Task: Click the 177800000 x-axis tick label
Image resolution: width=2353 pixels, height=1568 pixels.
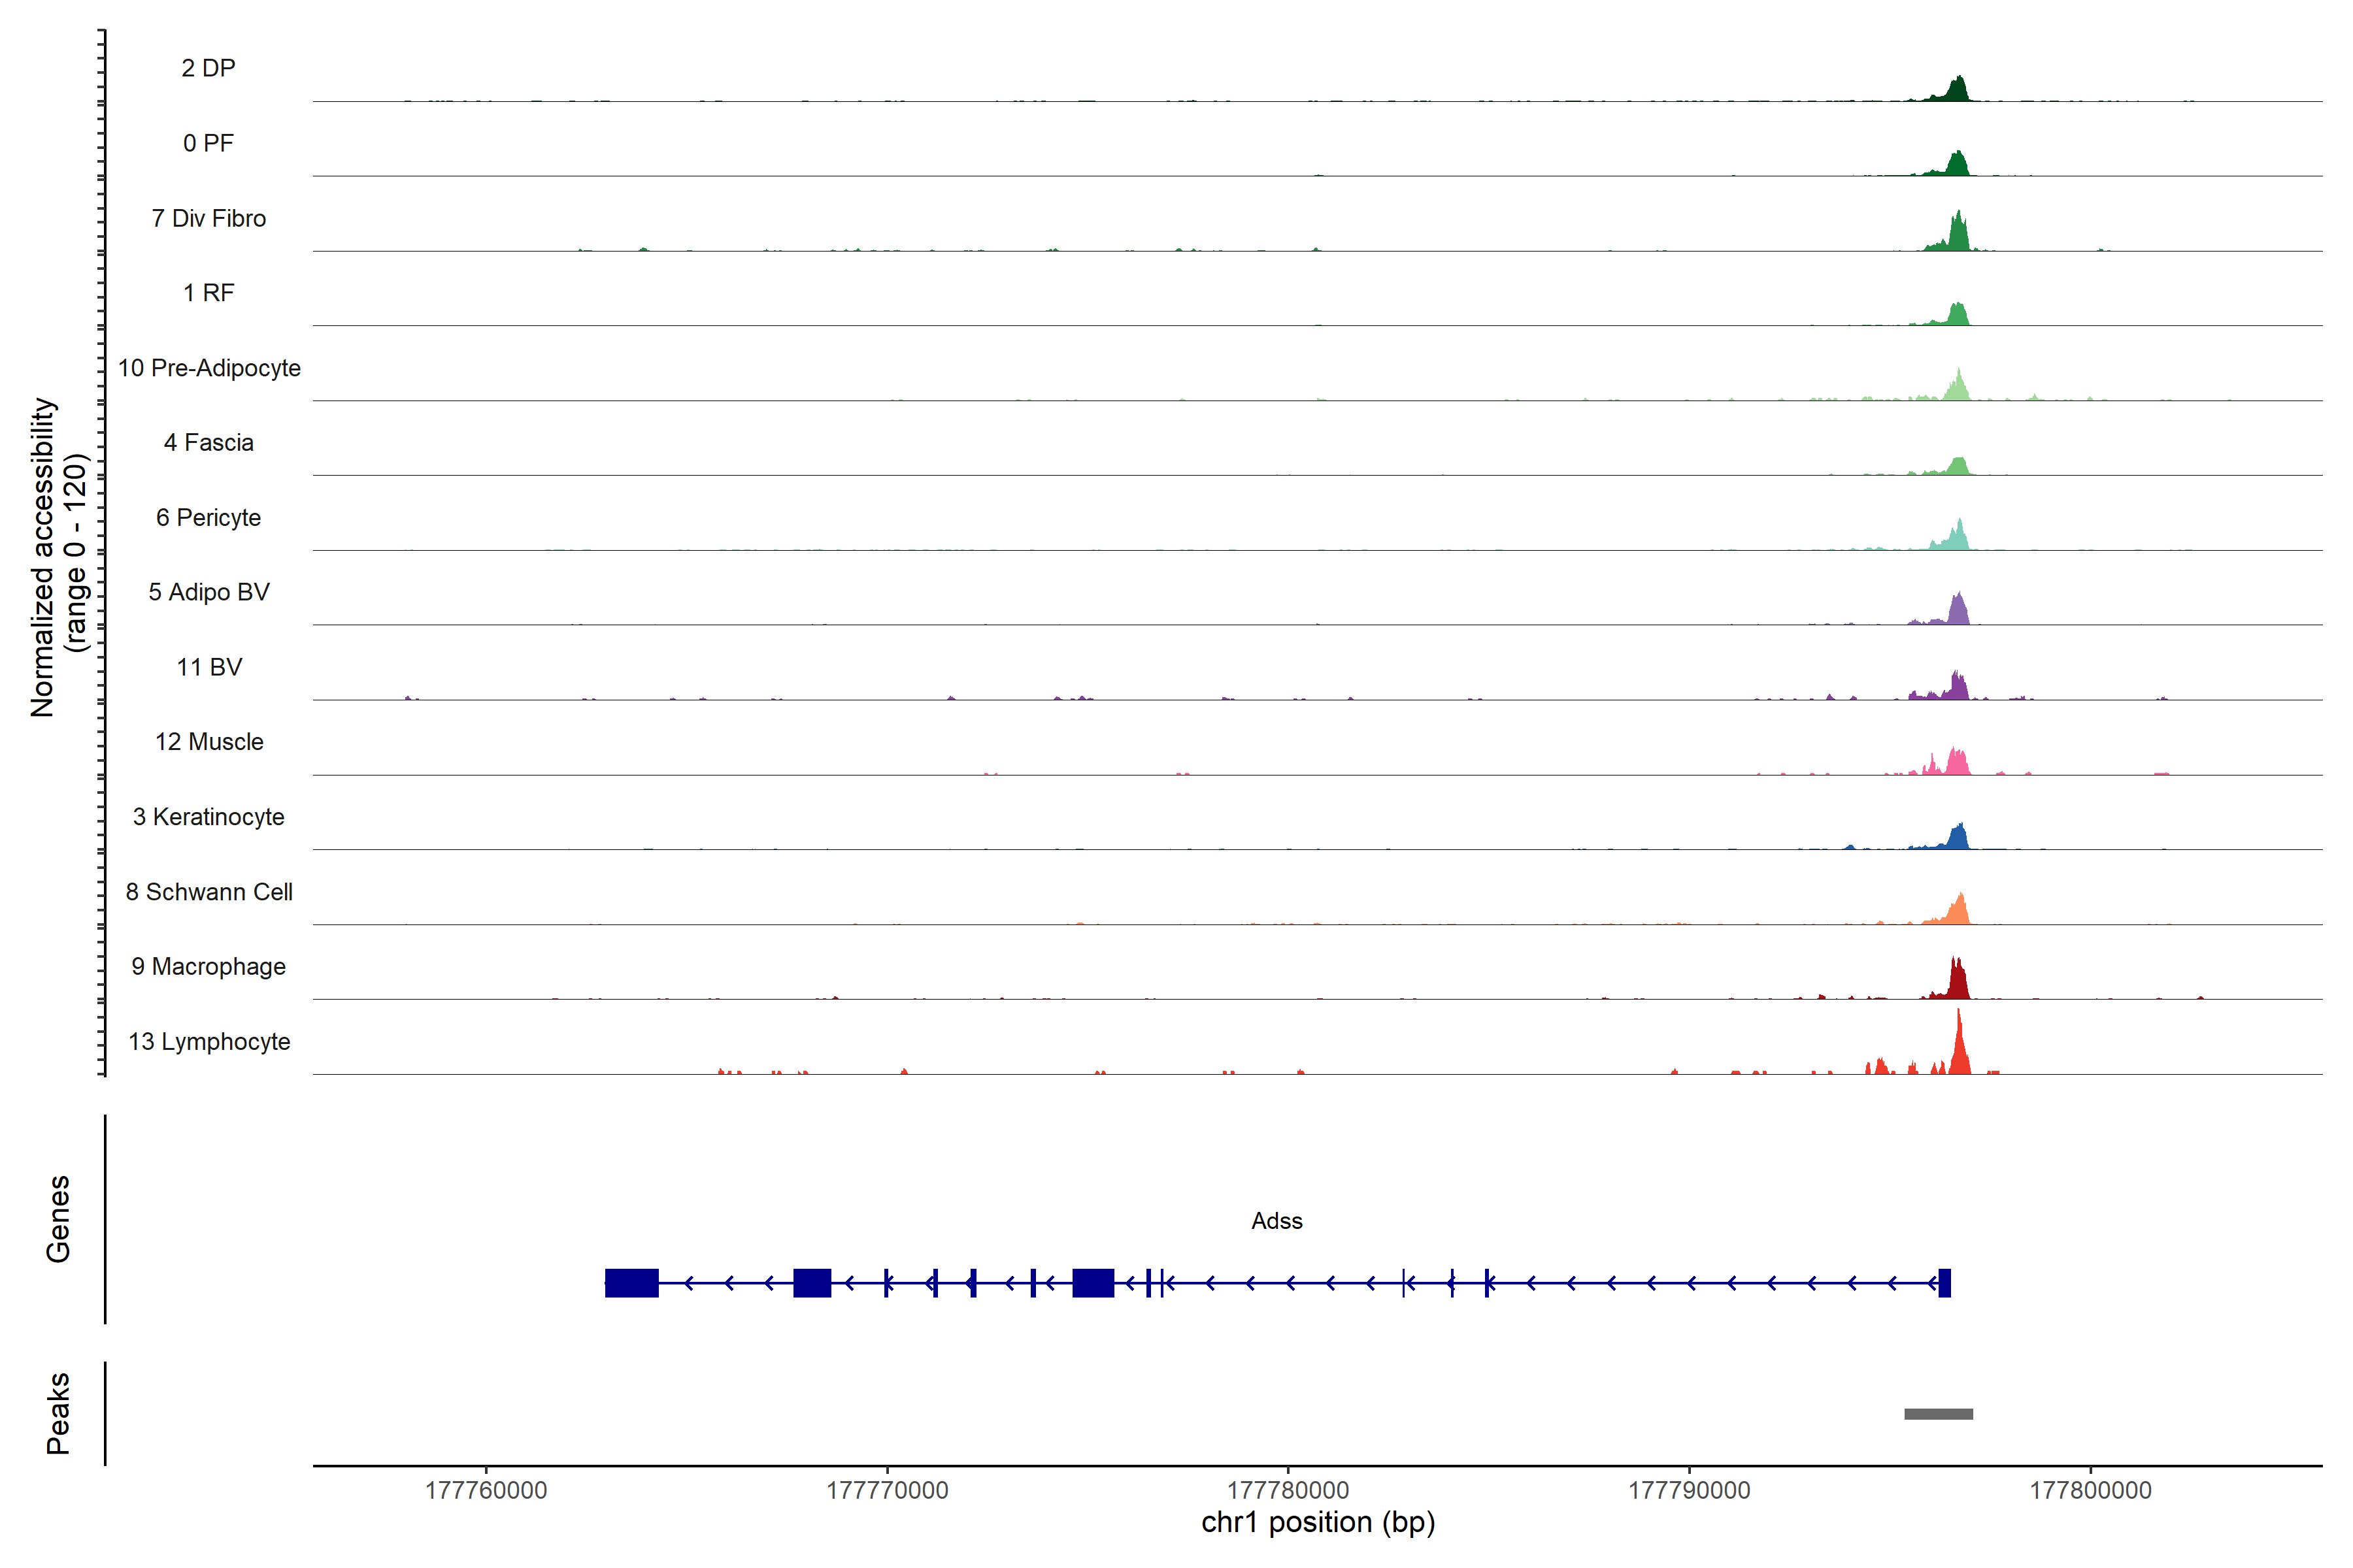Action: click(2090, 1490)
